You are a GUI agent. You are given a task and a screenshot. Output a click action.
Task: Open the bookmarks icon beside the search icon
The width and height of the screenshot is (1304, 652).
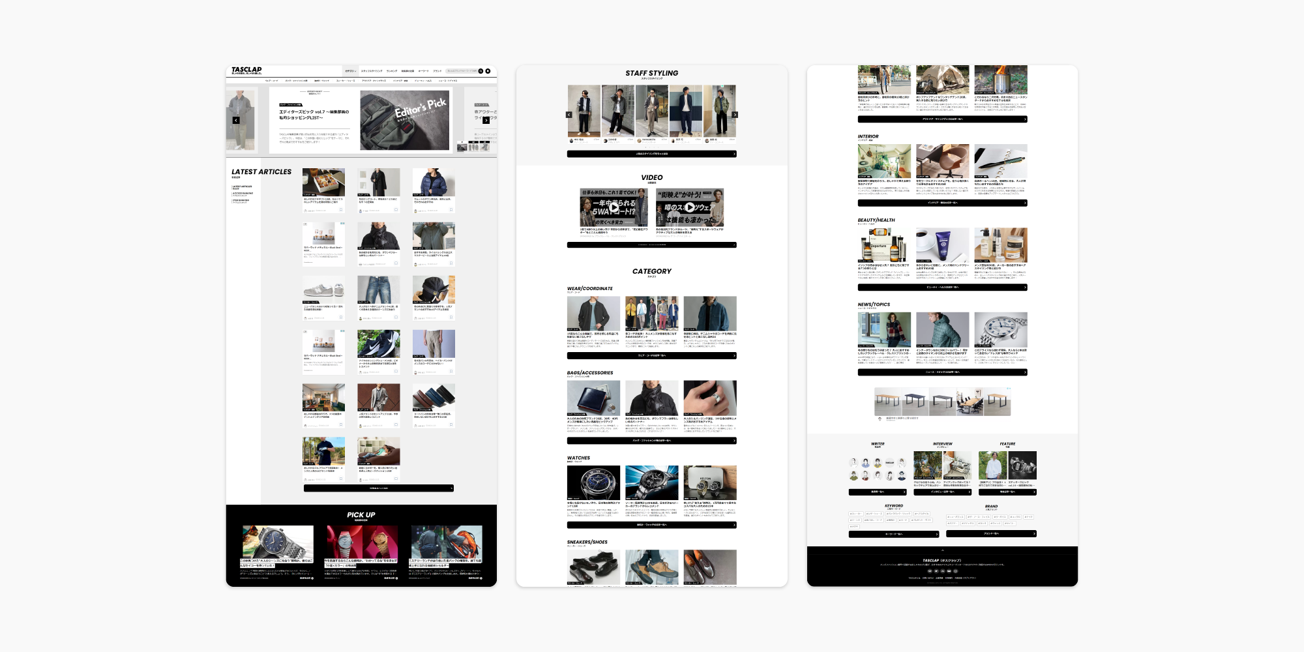click(488, 71)
